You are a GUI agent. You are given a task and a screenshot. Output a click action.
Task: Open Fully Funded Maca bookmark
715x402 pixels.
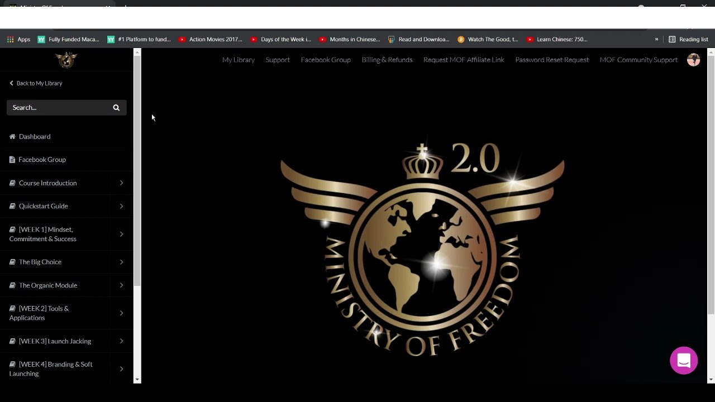(68, 39)
